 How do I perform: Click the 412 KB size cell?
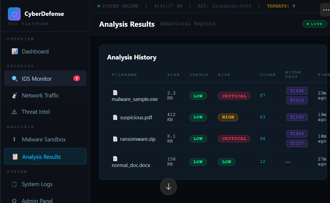pyautogui.click(x=171, y=117)
